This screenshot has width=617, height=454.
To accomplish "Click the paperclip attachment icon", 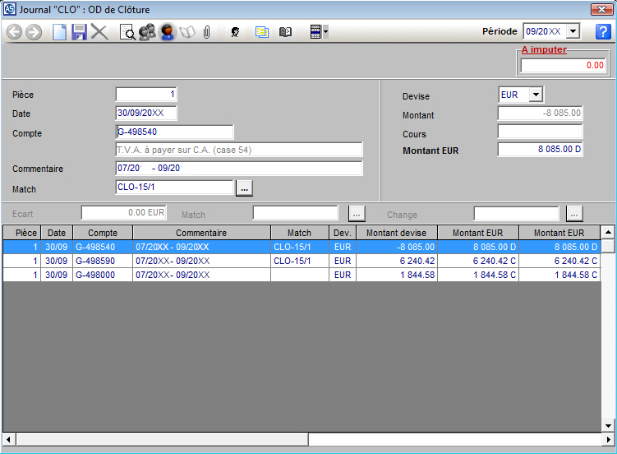I will coord(207,32).
